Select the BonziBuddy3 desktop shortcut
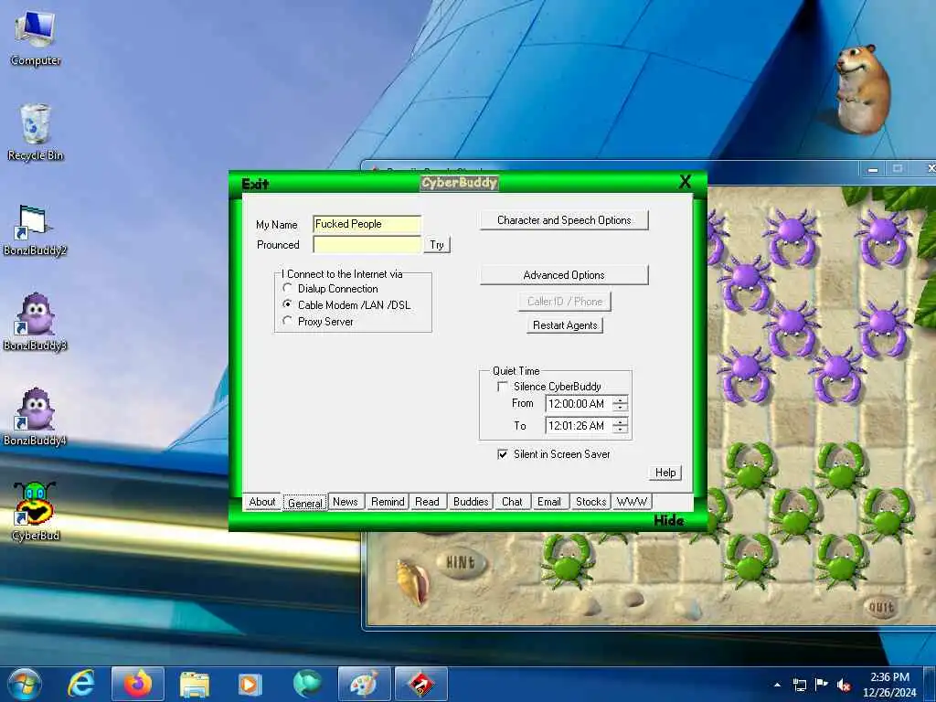The width and height of the screenshot is (936, 702). tap(36, 323)
